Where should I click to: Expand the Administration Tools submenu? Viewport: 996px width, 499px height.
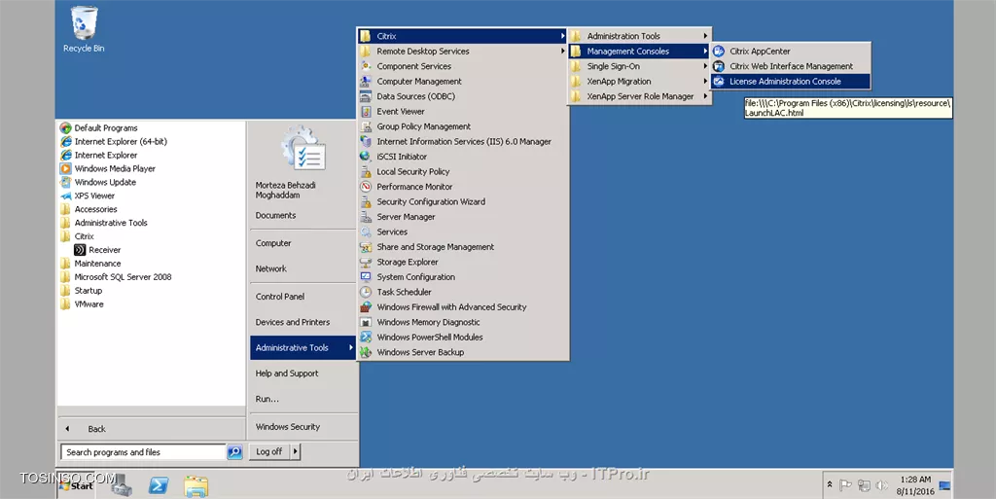[705, 36]
